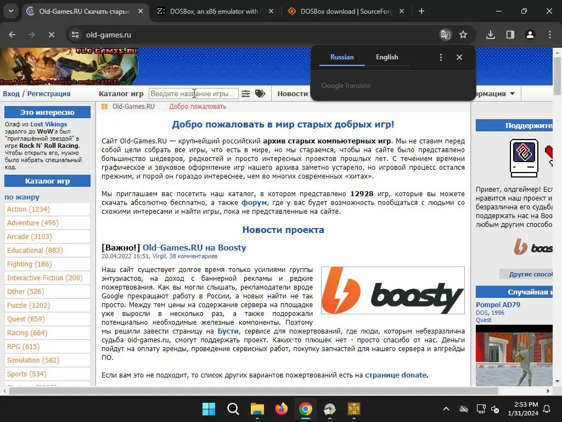
Task: Open the Каталог игр menu item
Action: (x=121, y=93)
